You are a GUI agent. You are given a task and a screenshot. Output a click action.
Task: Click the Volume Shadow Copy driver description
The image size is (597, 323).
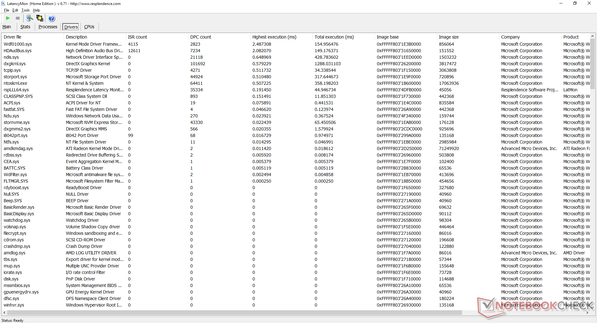click(93, 227)
